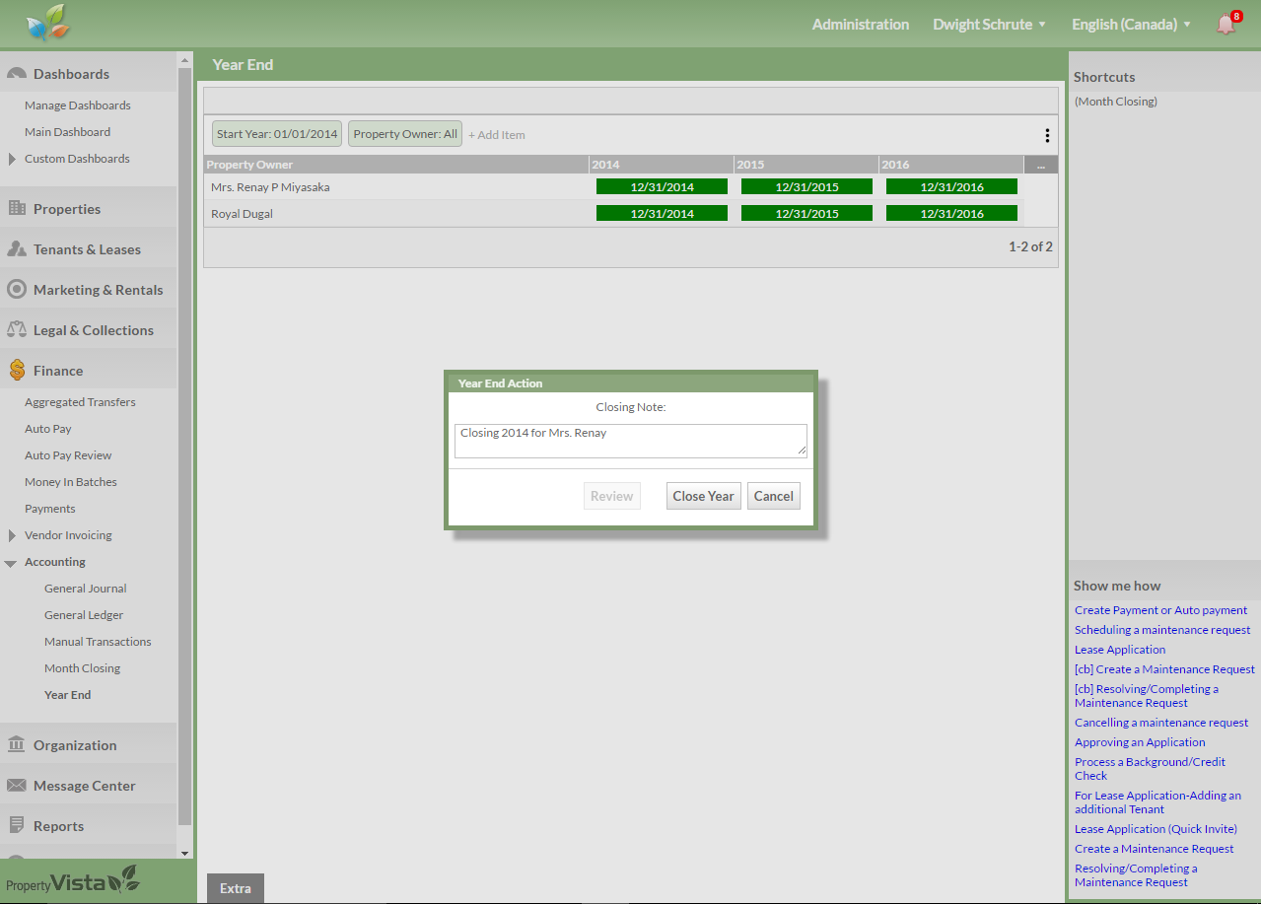The width and height of the screenshot is (1261, 904).
Task: Open Legal & Collections scales icon section
Action: (x=17, y=330)
